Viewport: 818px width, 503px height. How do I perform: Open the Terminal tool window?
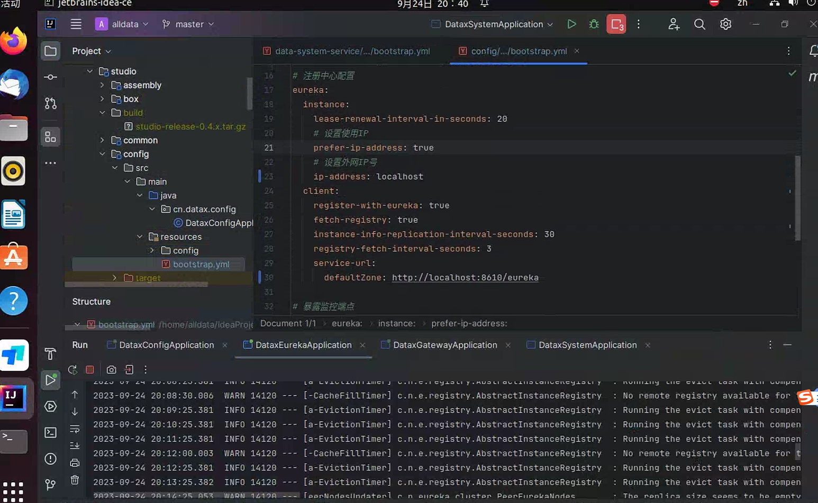point(50,433)
